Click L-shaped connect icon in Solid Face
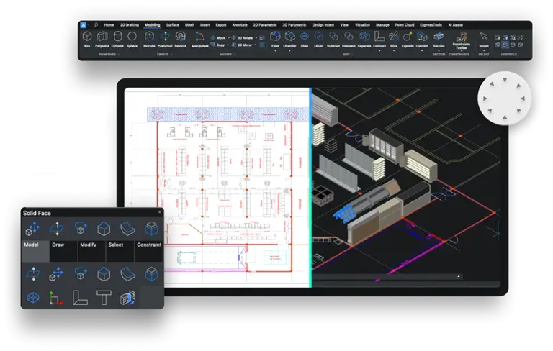Image resolution: width=553 pixels, height=351 pixels. pos(80,298)
